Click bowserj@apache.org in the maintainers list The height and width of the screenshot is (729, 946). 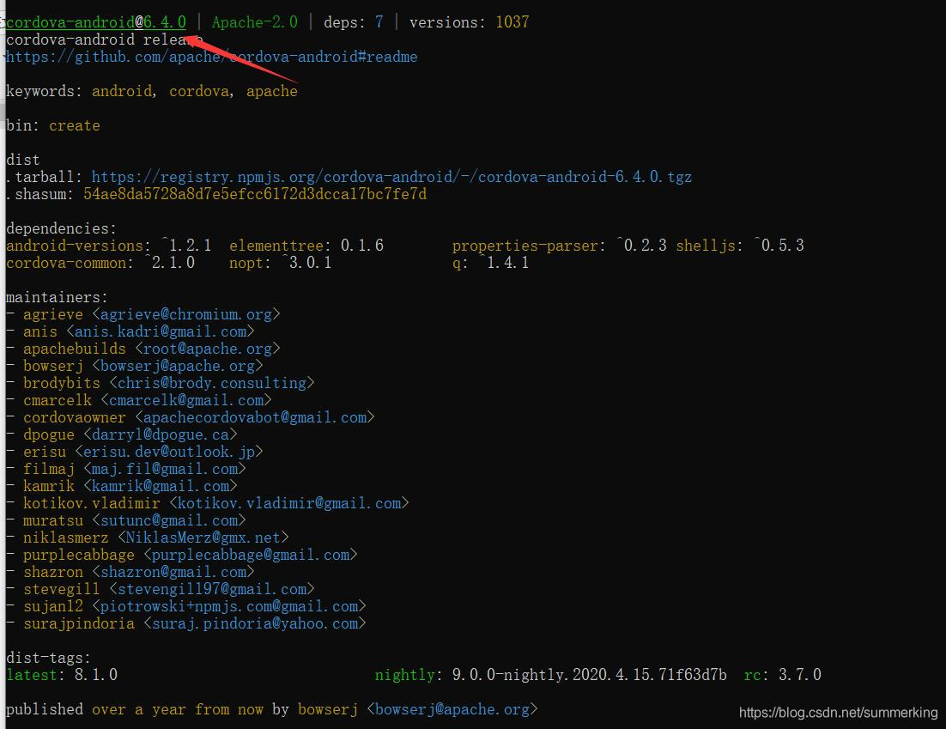(x=178, y=367)
